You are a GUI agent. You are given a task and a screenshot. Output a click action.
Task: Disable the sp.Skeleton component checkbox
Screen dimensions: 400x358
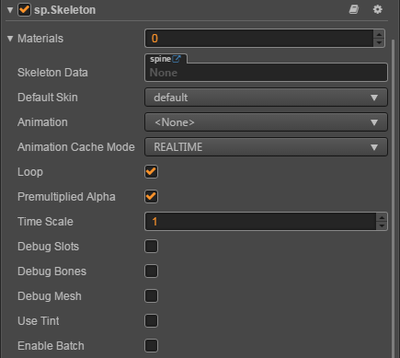click(24, 10)
